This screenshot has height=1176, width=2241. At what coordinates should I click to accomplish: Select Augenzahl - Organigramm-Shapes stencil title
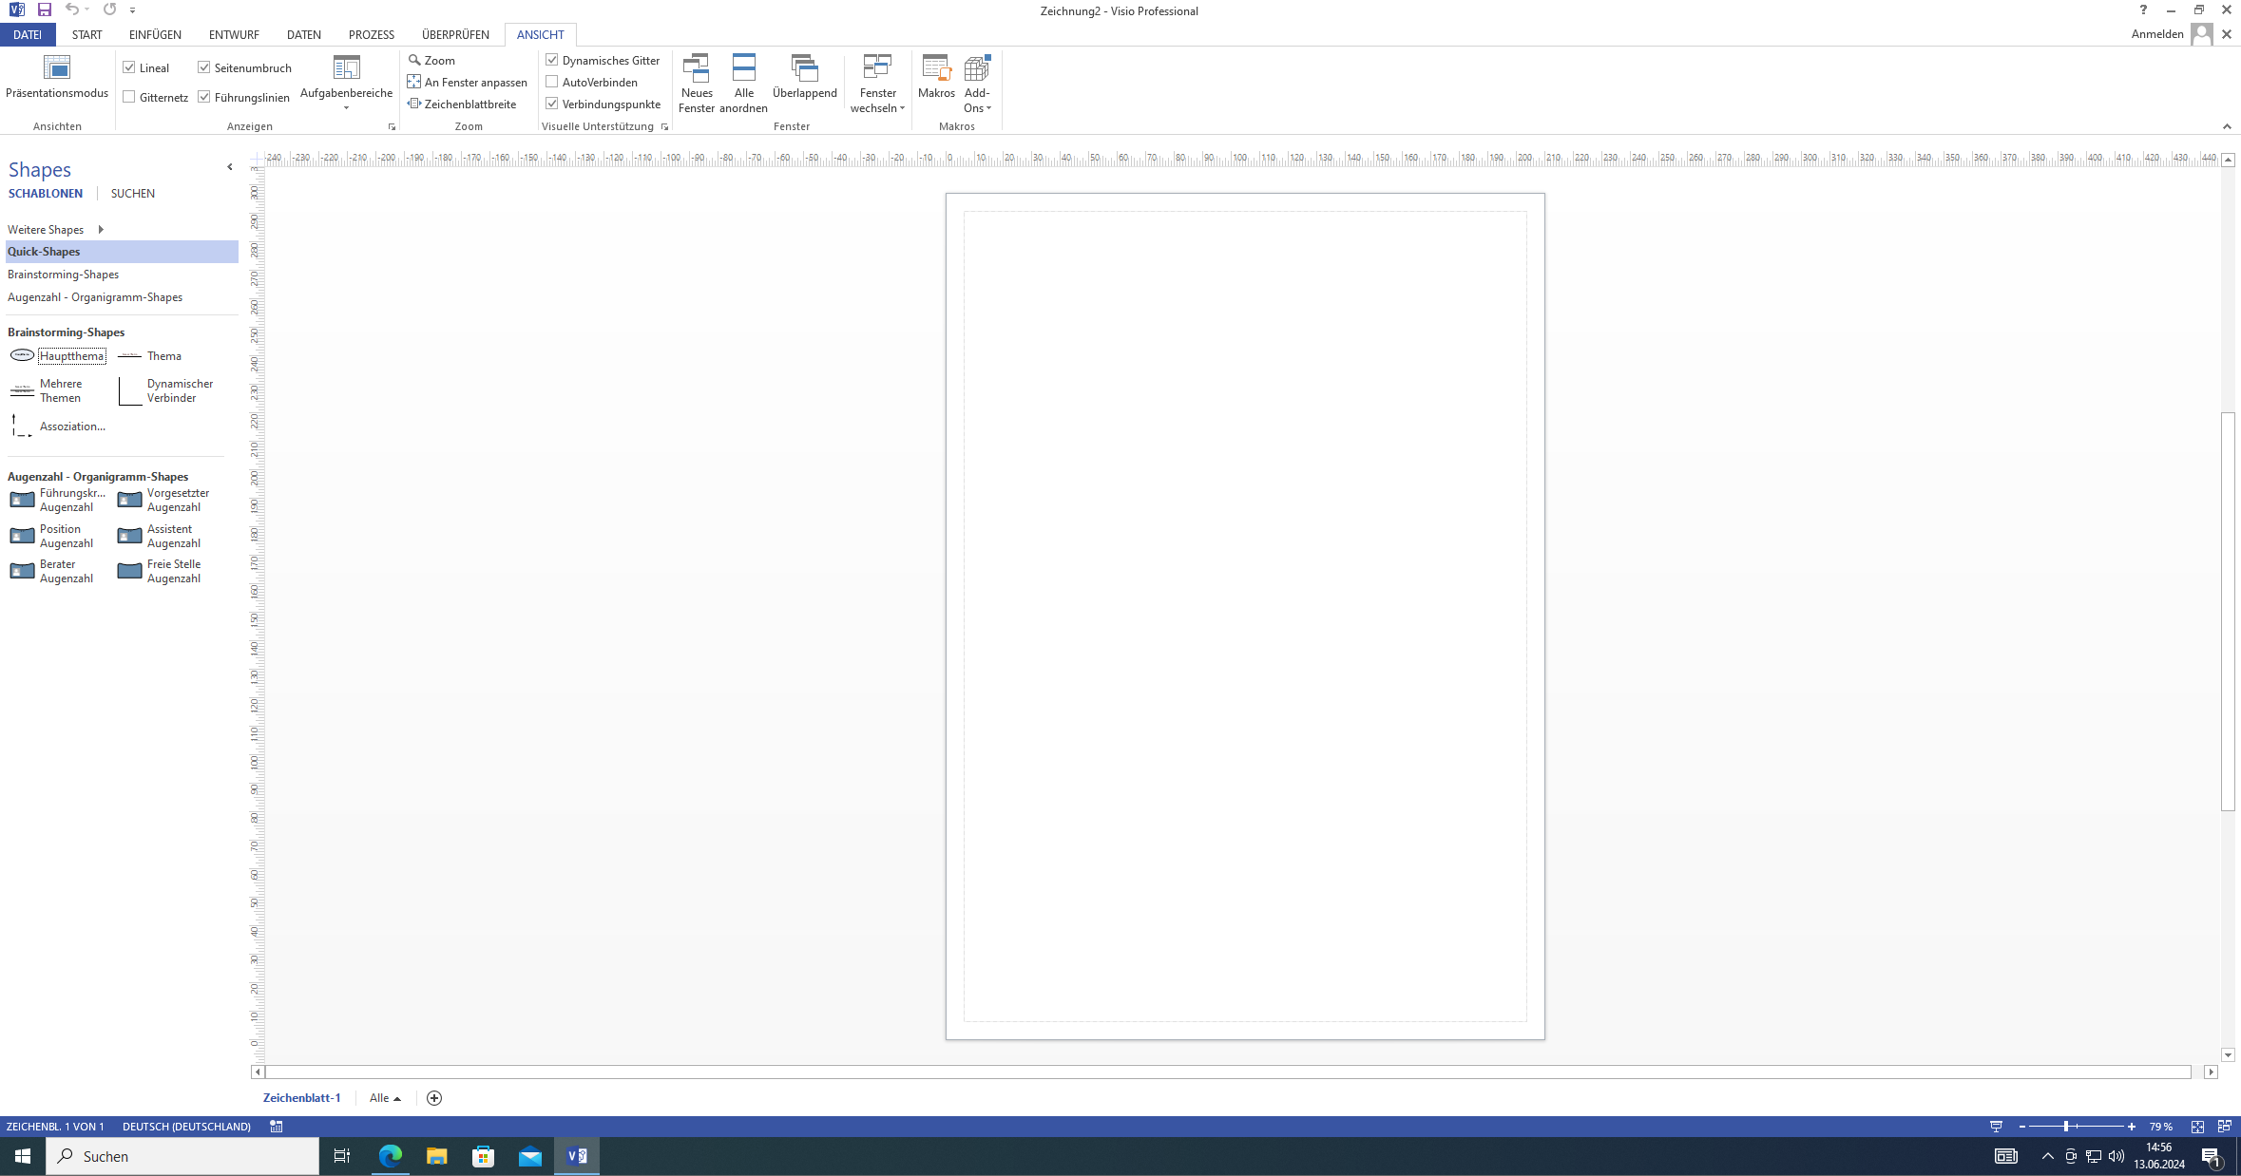click(95, 297)
